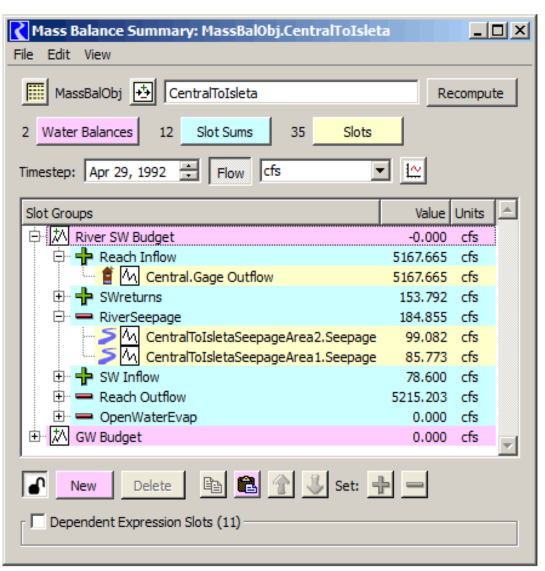This screenshot has height=571, width=545.
Task: Click the Set plus sign button
Action: click(381, 485)
